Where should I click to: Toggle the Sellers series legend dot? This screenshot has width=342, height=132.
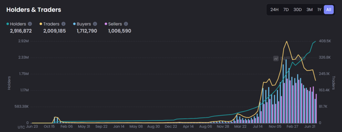click(106, 24)
